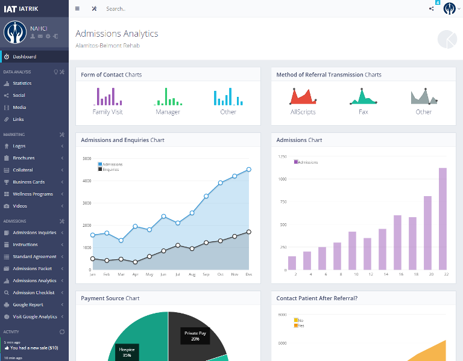Open the mail envelope icon under NAHCI
463x361 pixels.
[40, 37]
